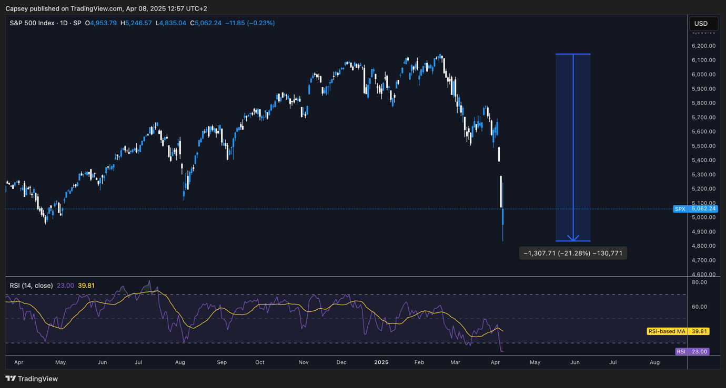Click the close price value C5,062.24

[x=206, y=23]
